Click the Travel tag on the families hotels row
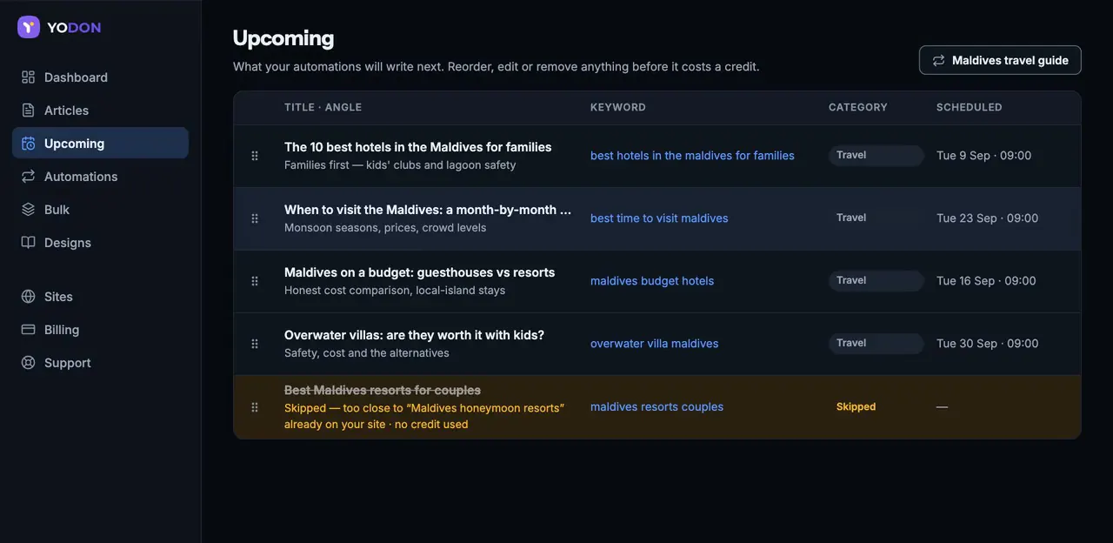This screenshot has width=1113, height=543. (876, 155)
